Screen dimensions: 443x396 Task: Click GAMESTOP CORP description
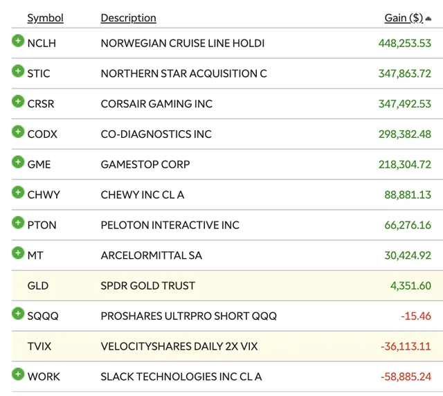[145, 165]
